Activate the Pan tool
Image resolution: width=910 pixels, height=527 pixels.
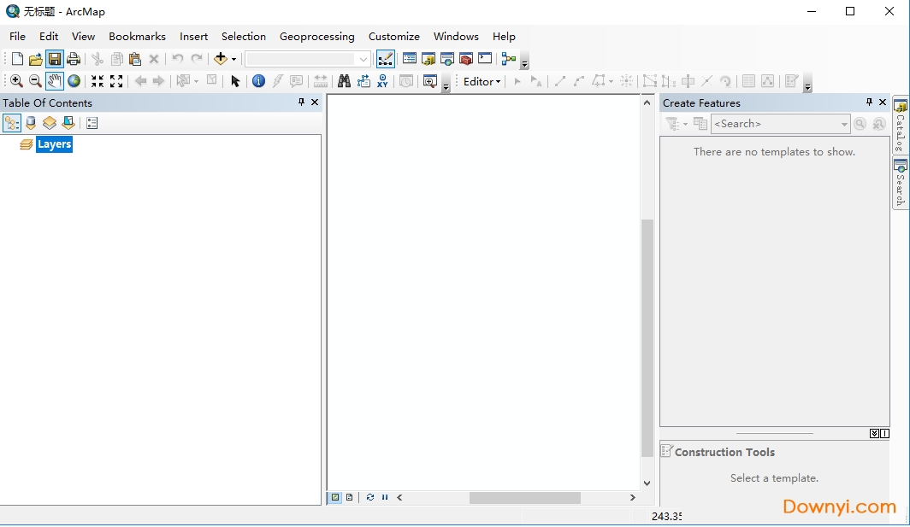pos(54,81)
